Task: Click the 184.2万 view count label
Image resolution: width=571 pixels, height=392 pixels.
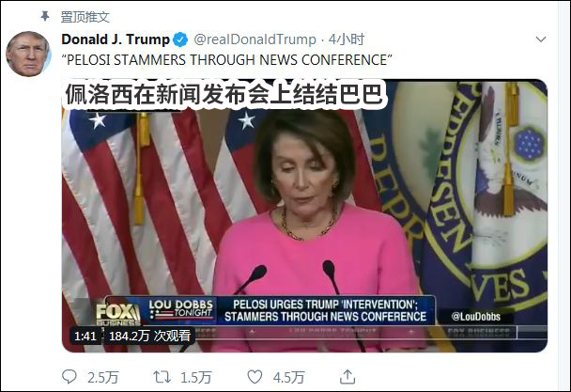Action: tap(149, 336)
